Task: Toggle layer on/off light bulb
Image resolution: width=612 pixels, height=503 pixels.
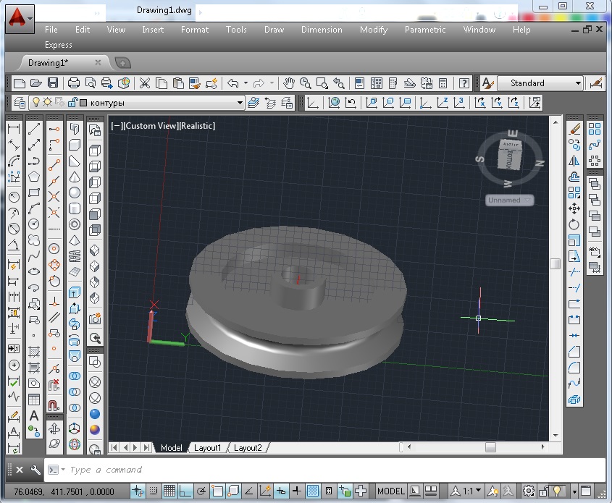Action: click(36, 103)
